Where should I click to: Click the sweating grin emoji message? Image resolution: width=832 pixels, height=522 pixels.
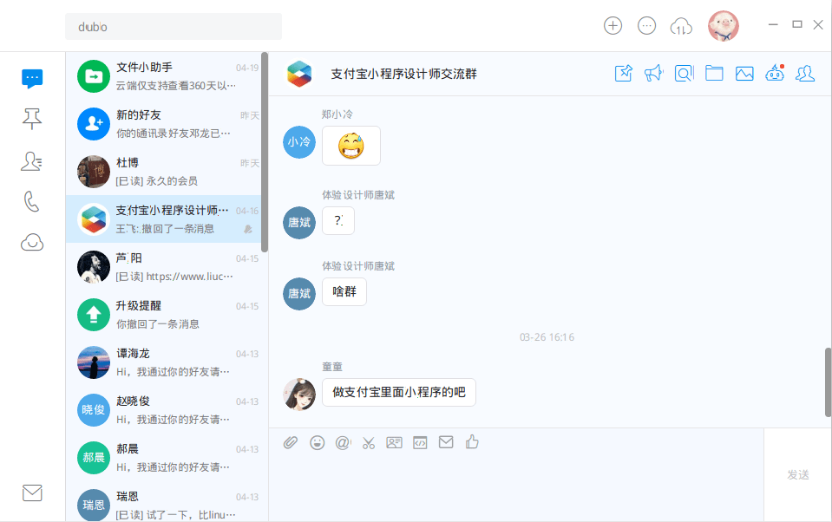click(x=351, y=146)
